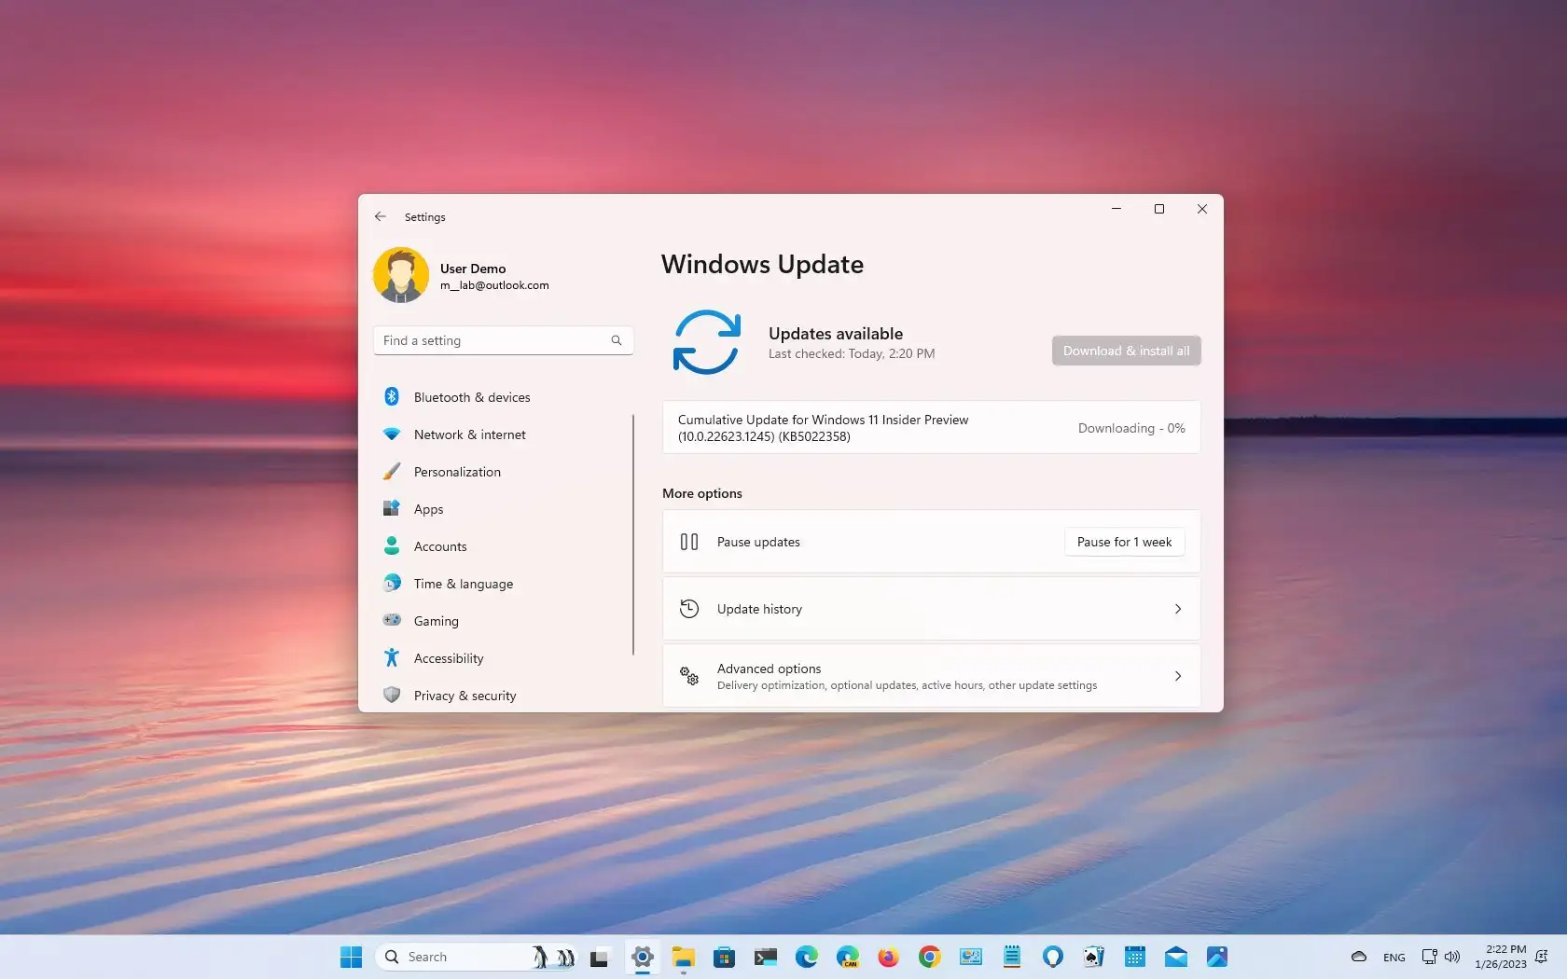The height and width of the screenshot is (979, 1567).
Task: Open Mail from the taskbar
Action: [1176, 957]
